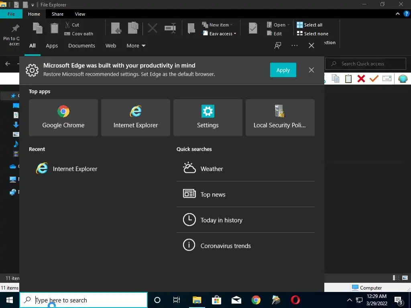Image resolution: width=411 pixels, height=308 pixels.
Task: Run the Top news quick search
Action: coord(245,195)
